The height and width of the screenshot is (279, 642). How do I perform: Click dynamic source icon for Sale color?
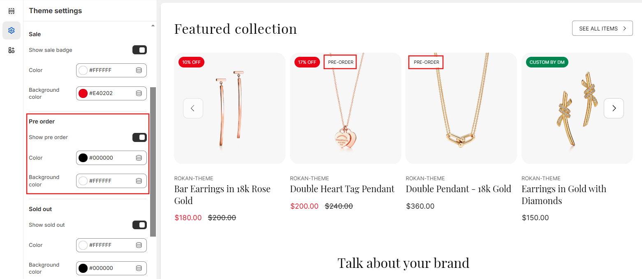(139, 70)
